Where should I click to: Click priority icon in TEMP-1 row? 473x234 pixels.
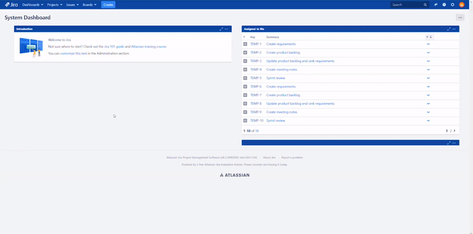428,44
